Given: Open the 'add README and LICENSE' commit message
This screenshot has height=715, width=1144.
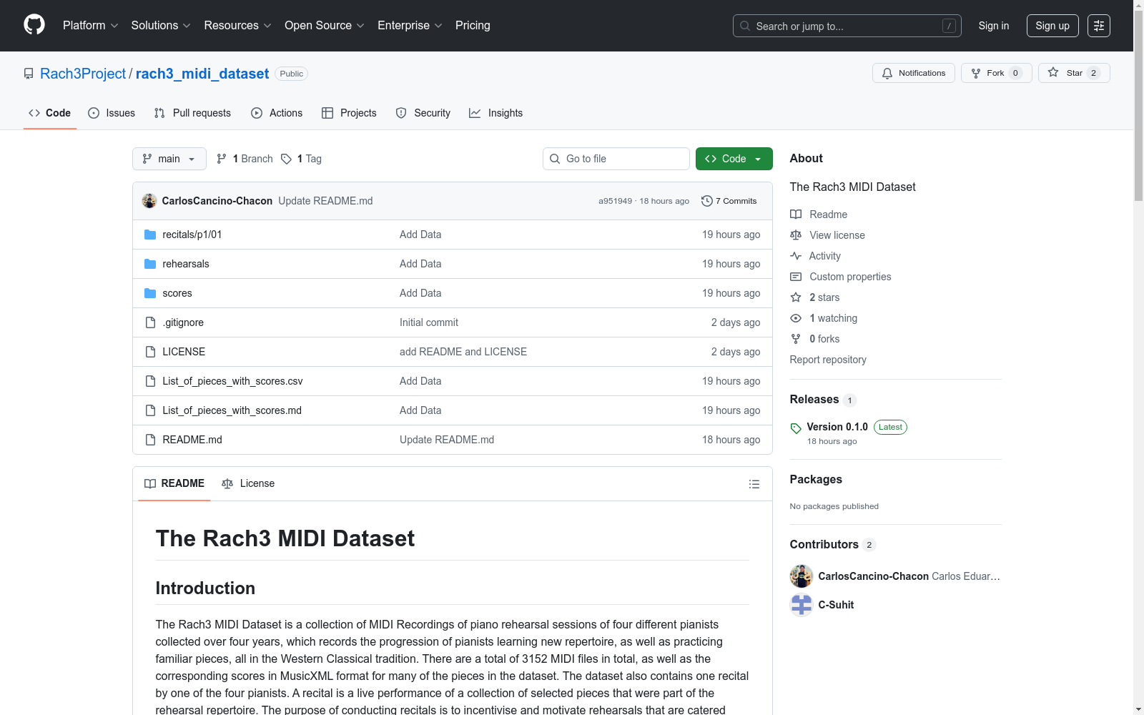Looking at the screenshot, I should click(x=463, y=352).
